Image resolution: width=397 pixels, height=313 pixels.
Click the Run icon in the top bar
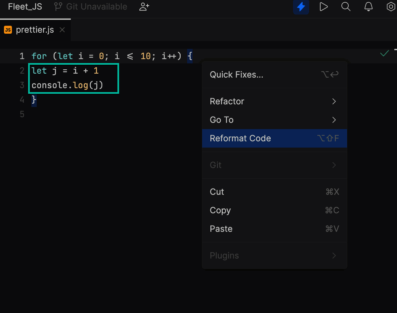[323, 7]
